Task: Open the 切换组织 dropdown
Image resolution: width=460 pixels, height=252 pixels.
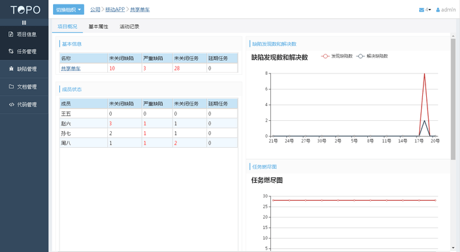Action: pyautogui.click(x=68, y=10)
